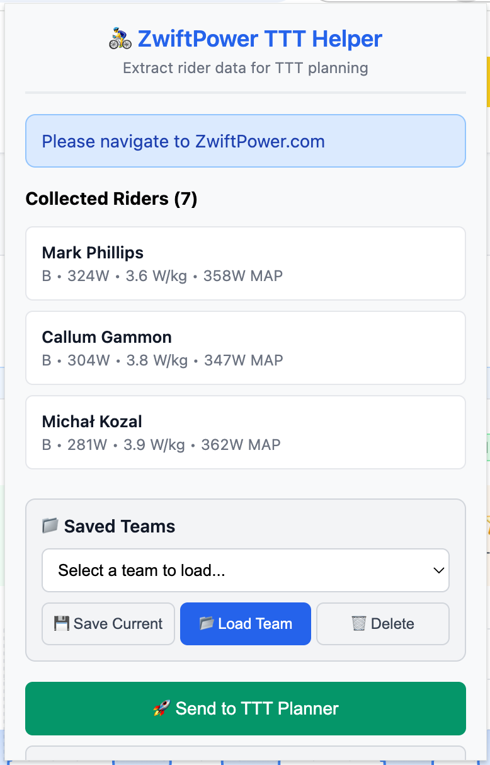Click the folder icon beside Saved Teams heading
Image resolution: width=490 pixels, height=765 pixels.
[x=49, y=526]
